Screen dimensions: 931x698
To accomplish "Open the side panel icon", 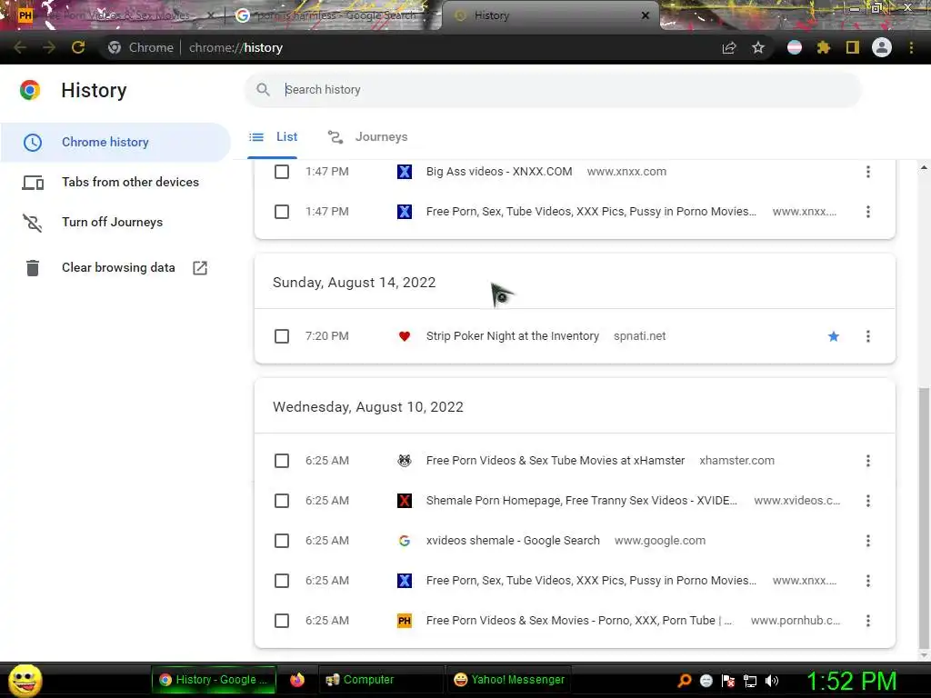I will (x=853, y=47).
